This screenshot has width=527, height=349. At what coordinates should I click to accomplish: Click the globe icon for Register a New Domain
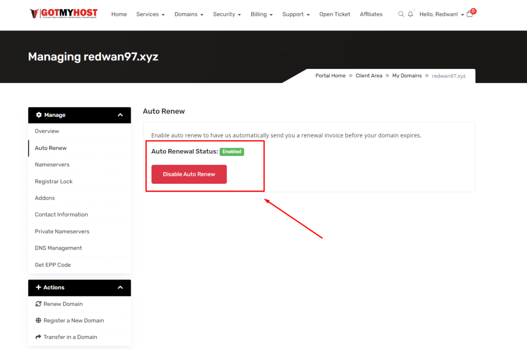38,321
